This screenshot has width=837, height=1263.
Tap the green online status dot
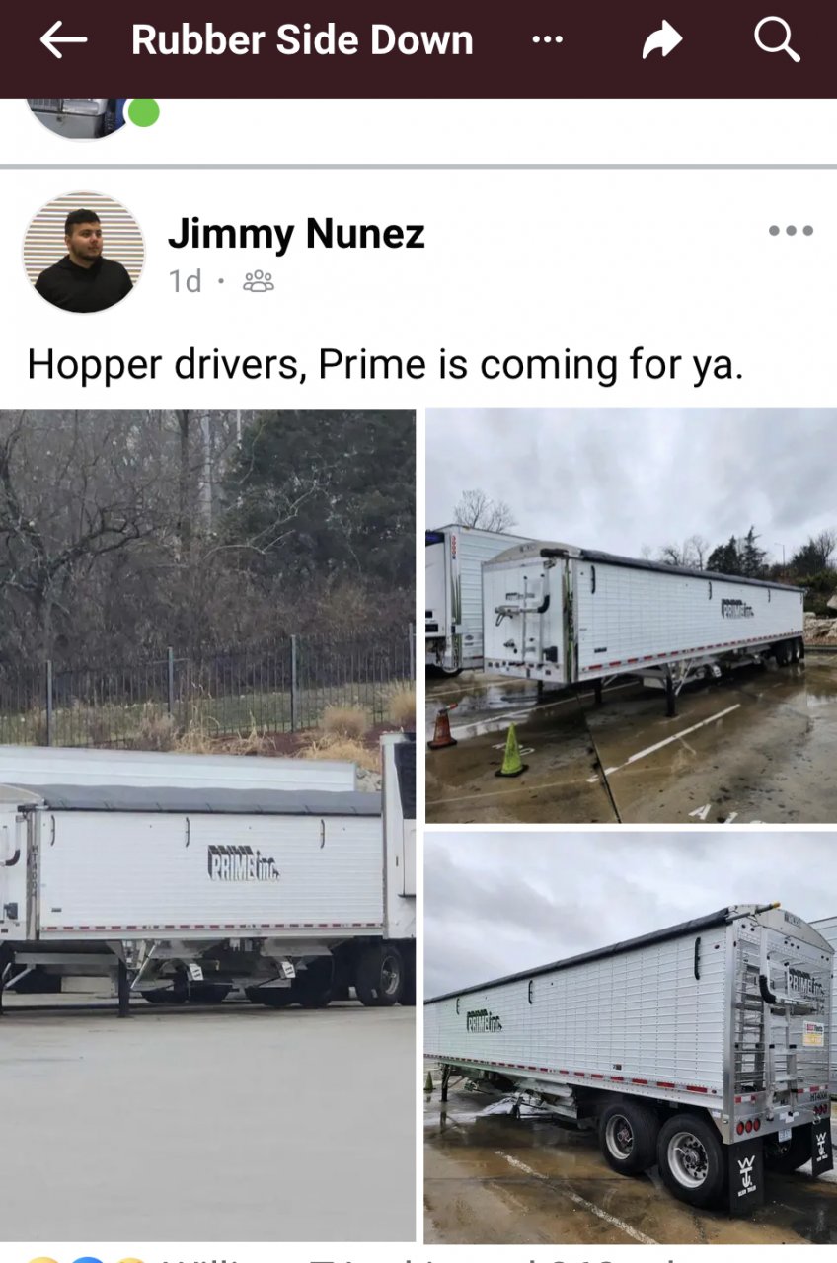143,111
